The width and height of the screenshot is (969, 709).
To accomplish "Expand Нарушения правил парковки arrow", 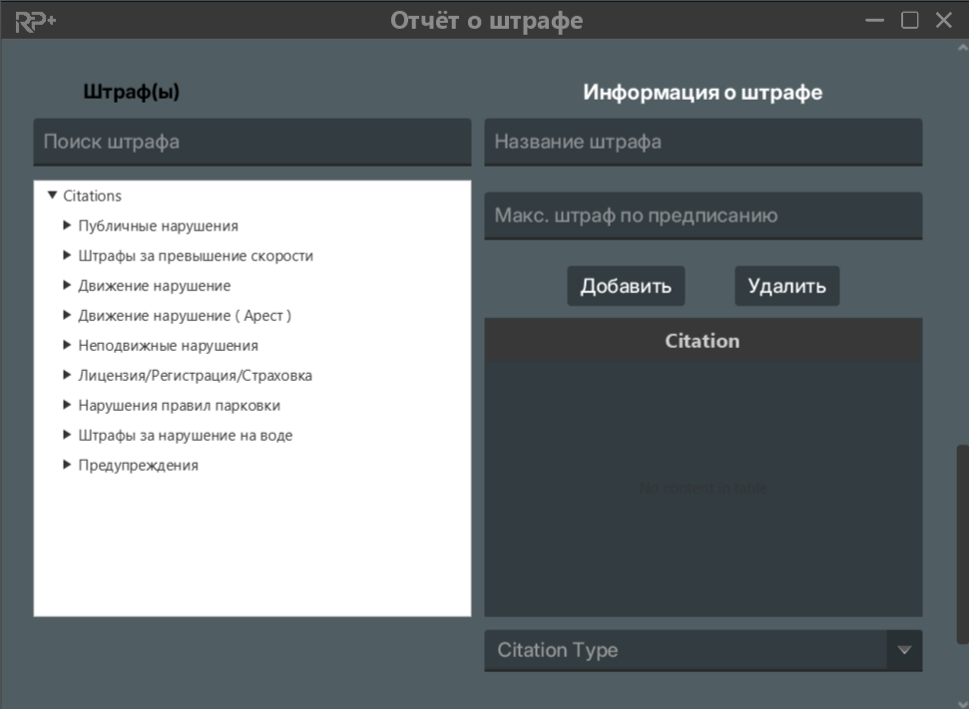I will click(68, 406).
